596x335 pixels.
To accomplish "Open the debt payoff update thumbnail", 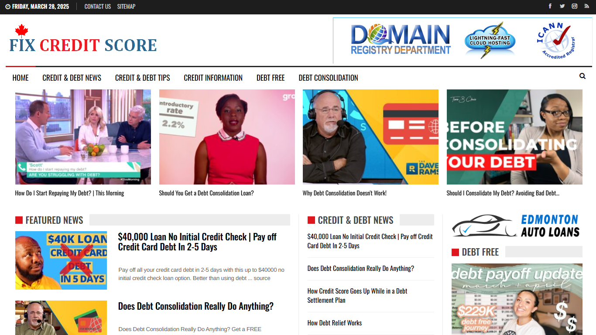I will (x=517, y=299).
